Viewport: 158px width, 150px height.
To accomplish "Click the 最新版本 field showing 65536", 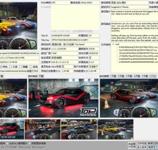I will coord(94,49).
